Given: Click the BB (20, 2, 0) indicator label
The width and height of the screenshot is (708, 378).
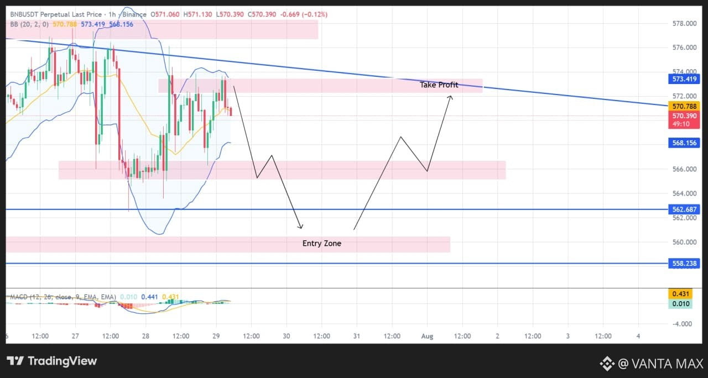Looking at the screenshot, I should (x=29, y=24).
